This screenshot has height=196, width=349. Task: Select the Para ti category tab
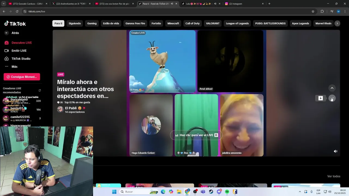[58, 23]
